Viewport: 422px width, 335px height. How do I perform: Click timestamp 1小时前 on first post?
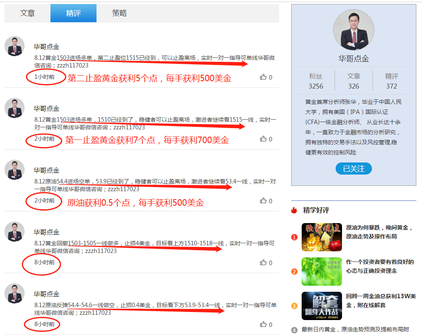click(x=45, y=77)
